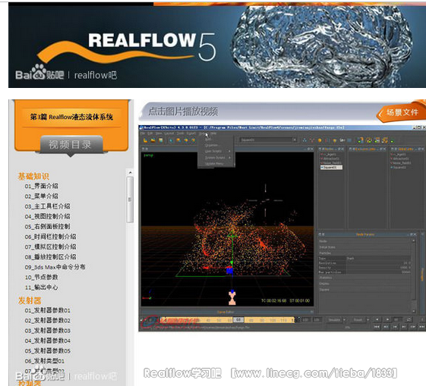Screen dimensions: 426x386
Task: Click the 场景文件 button
Action: click(402, 112)
